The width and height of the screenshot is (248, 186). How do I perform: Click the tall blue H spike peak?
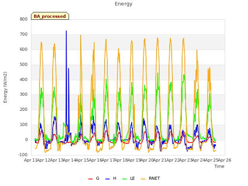coord(66,31)
